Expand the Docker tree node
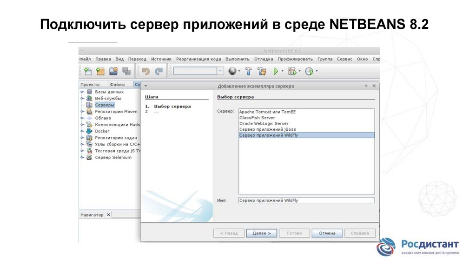This screenshot has width=476, height=267. click(82, 131)
